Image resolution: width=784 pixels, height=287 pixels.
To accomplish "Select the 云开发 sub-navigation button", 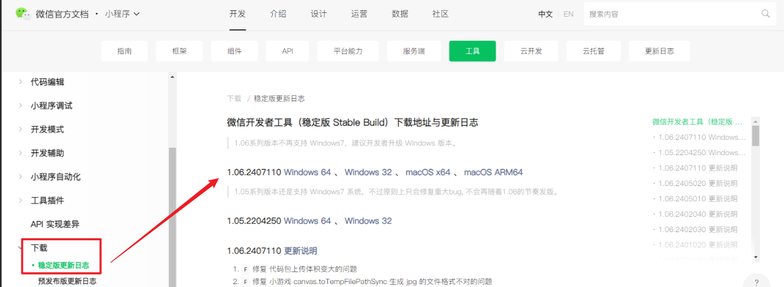I will [x=531, y=51].
